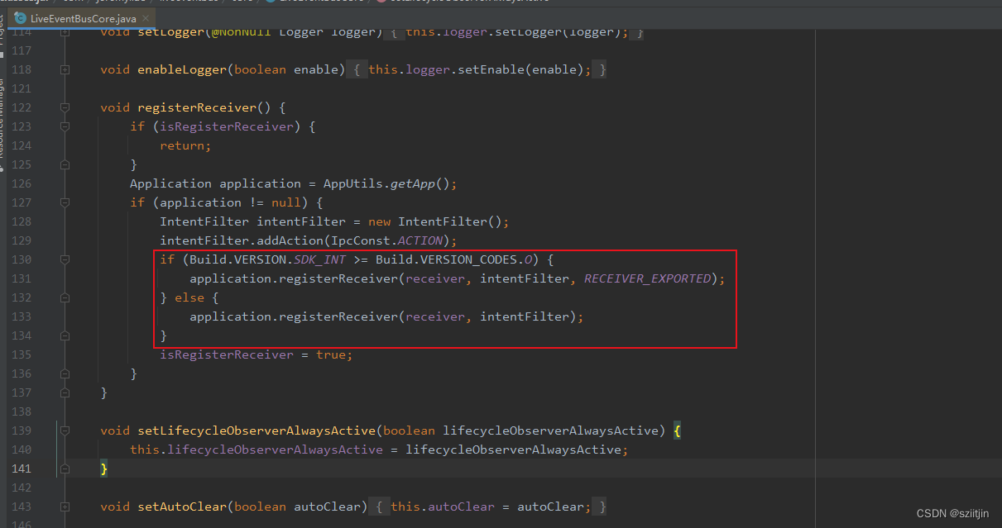The height and width of the screenshot is (528, 1002).
Task: Close the LiveEventBusCore.java editor tab
Action: click(146, 17)
